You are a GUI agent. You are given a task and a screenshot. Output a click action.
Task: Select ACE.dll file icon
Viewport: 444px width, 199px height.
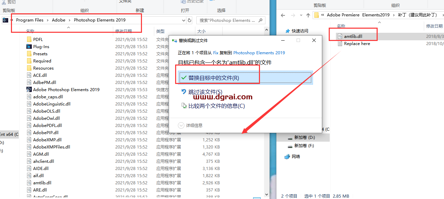[x=29, y=75]
